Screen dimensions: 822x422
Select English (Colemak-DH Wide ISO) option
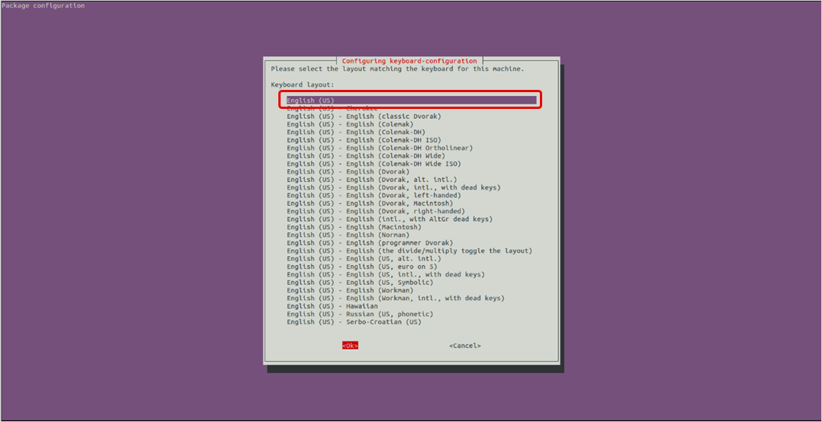(374, 164)
